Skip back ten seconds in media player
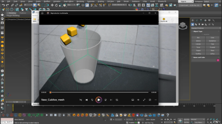The image size is (222, 124). tap(92, 100)
